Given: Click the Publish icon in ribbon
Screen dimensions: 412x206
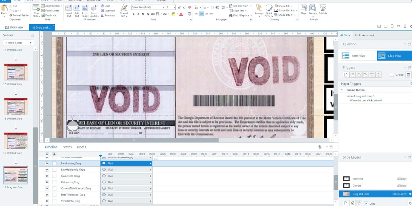Looking at the screenshot, I should click(323, 9).
